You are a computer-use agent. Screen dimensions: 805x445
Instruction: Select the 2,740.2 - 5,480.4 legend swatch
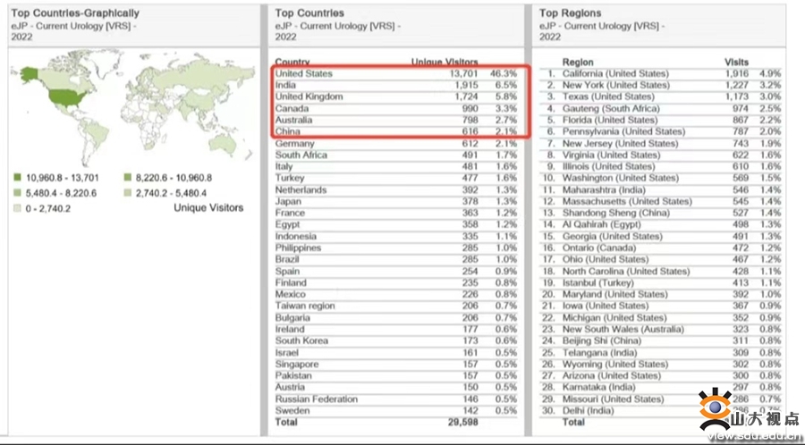click(x=127, y=193)
